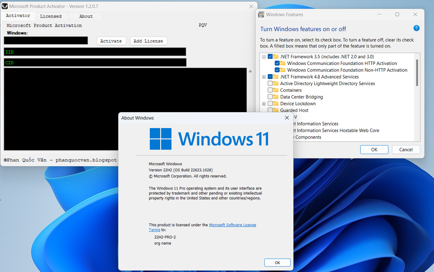Viewport: 434px width, 272px height.
Task: Click the Phan Quốc Văn blogspot footer text
Action: 60,160
